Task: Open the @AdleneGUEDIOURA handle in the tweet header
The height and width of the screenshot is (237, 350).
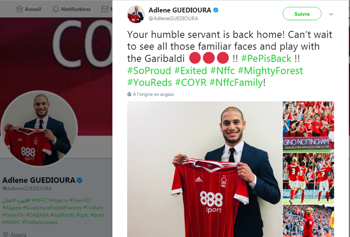Action: (x=174, y=19)
